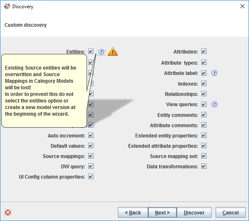The height and width of the screenshot is (221, 249).
Task: Uncheck Data transformations checkbox
Action: click(x=204, y=166)
